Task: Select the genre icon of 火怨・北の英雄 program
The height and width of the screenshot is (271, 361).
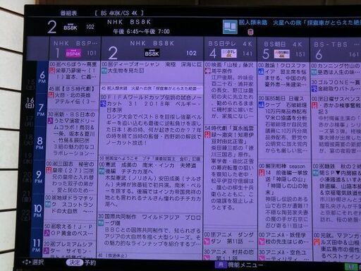Action: pos(51,95)
